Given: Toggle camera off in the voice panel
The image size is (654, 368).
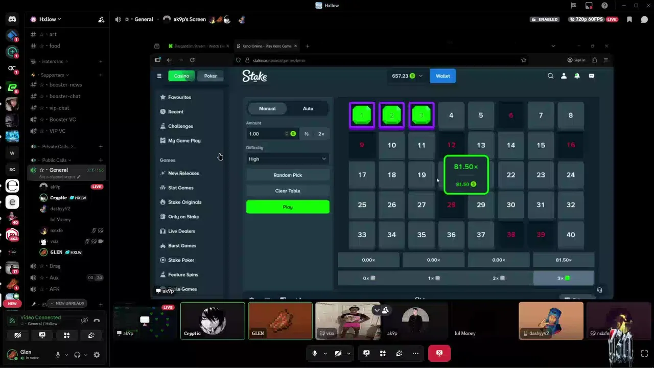Looking at the screenshot, I should coord(17,335).
